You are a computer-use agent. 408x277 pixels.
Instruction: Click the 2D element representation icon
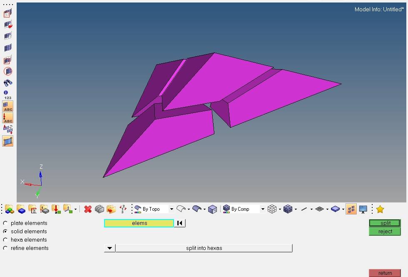(x=319, y=209)
